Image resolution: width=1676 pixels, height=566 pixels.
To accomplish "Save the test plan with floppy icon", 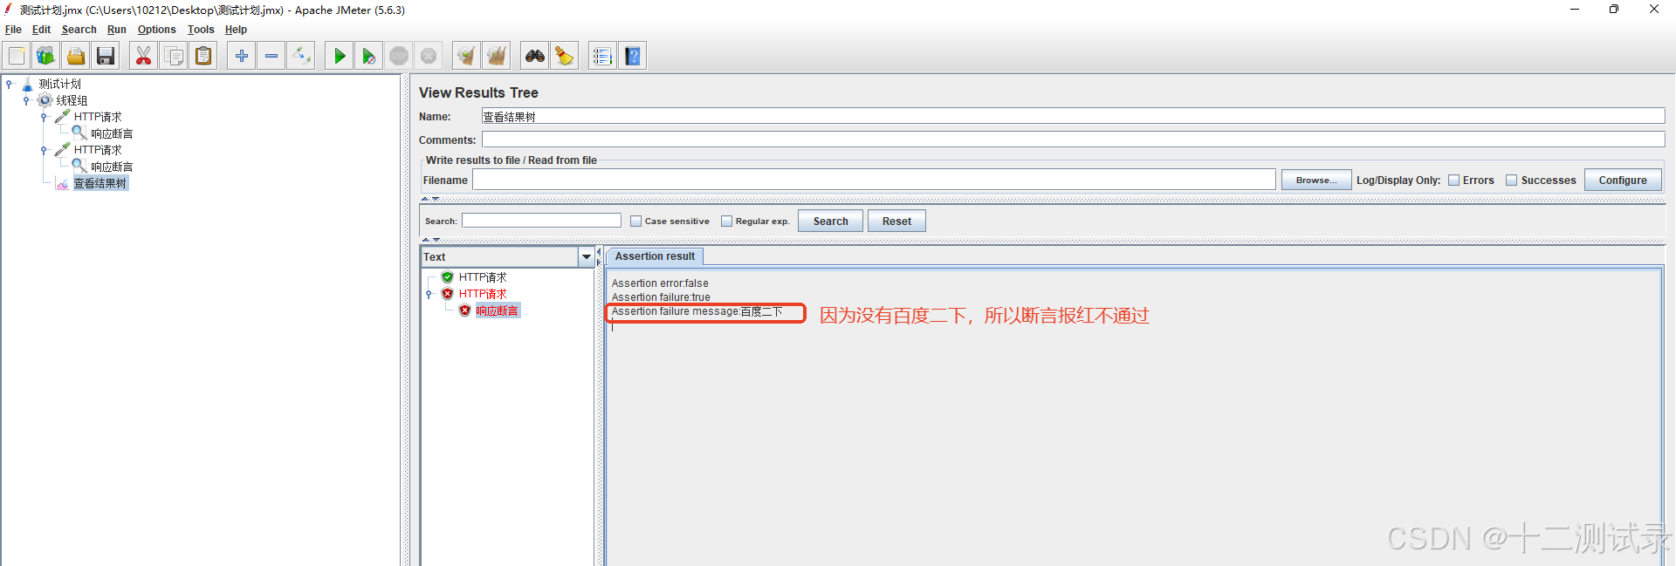I will (x=106, y=56).
